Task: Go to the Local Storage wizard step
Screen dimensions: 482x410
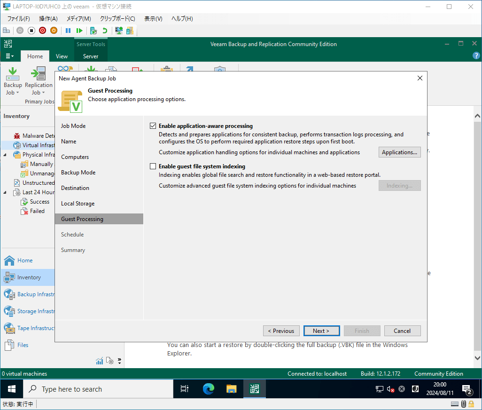Action: click(78, 204)
